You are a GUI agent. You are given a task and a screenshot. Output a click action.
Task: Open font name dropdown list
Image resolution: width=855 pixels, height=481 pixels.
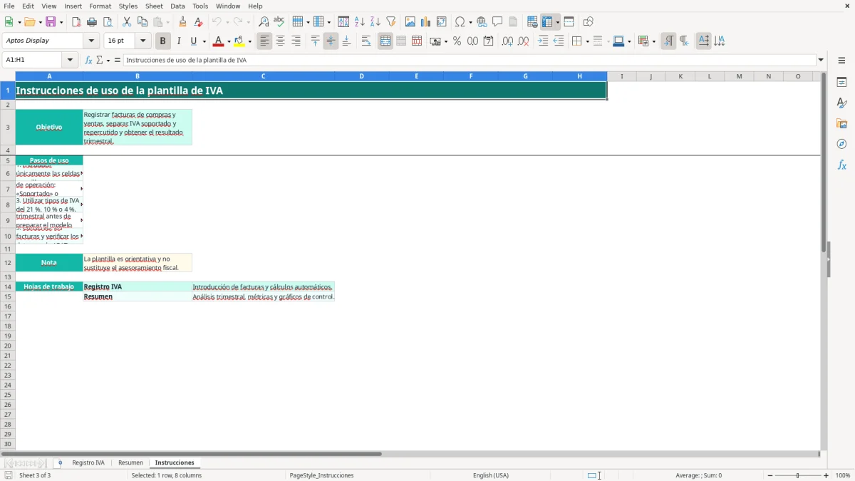click(91, 41)
